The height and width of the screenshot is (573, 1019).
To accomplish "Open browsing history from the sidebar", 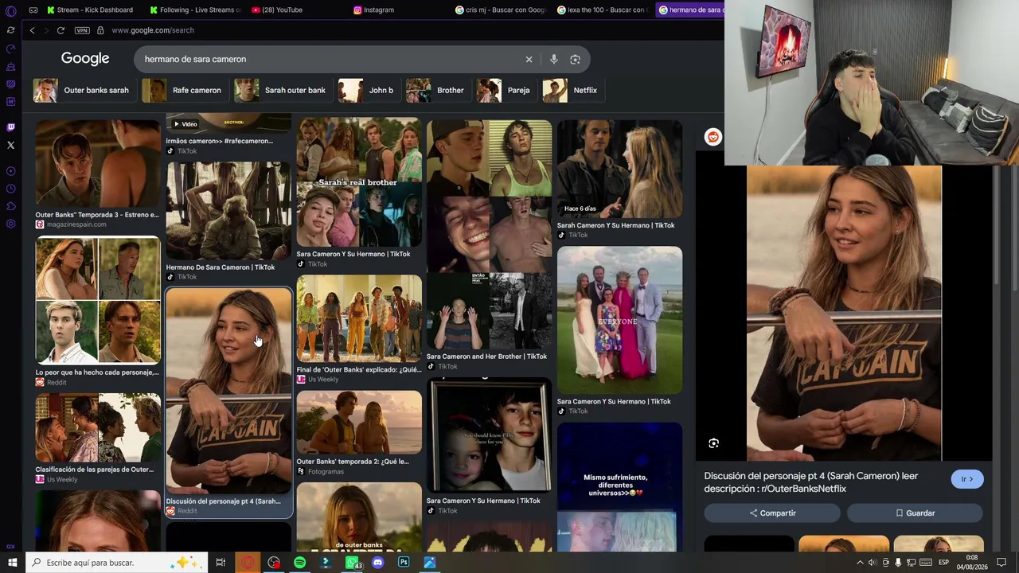I will pos(10,189).
